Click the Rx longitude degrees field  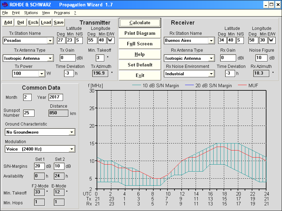coord(253,40)
